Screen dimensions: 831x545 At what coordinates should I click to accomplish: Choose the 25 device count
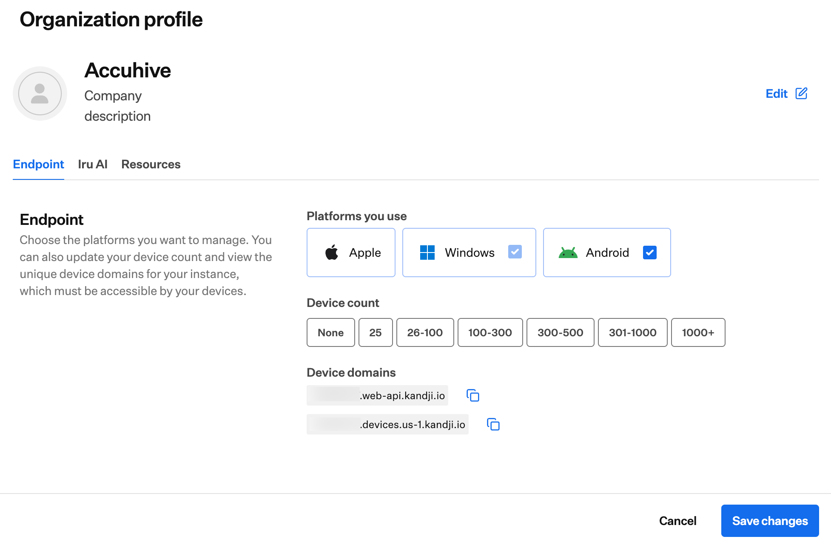tap(376, 332)
